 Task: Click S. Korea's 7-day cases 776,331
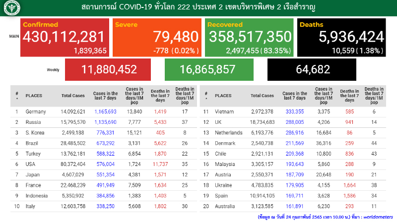105,133
